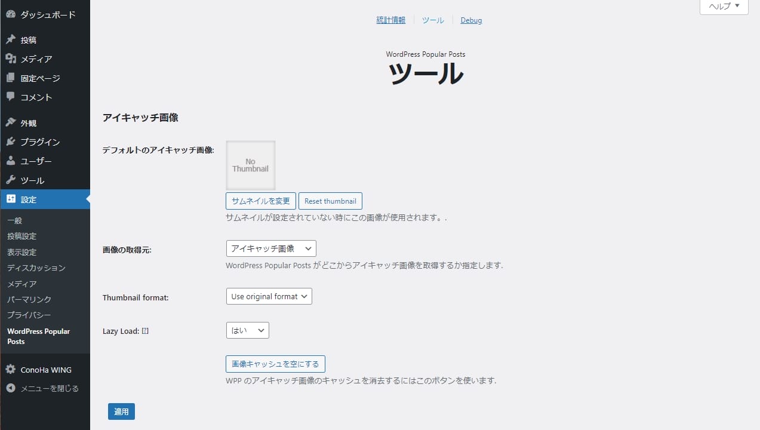Viewport: 760px width, 430px height.
Task: Click the Media library icon
Action: [11, 59]
